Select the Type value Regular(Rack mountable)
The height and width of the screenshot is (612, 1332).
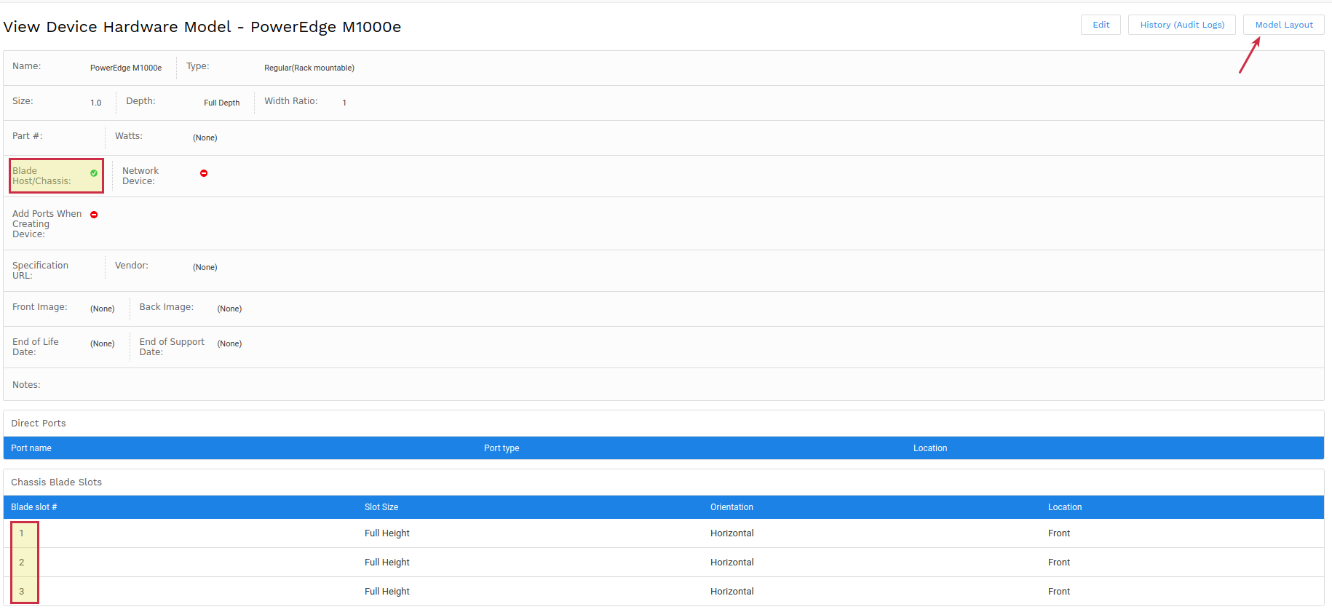309,68
